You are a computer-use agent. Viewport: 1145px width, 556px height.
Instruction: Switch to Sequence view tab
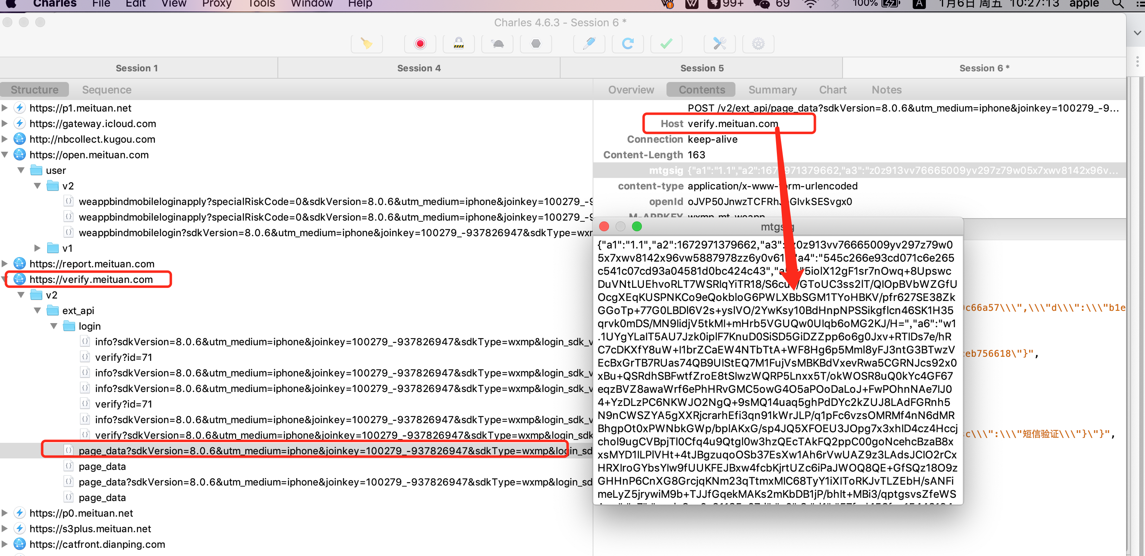click(x=107, y=90)
